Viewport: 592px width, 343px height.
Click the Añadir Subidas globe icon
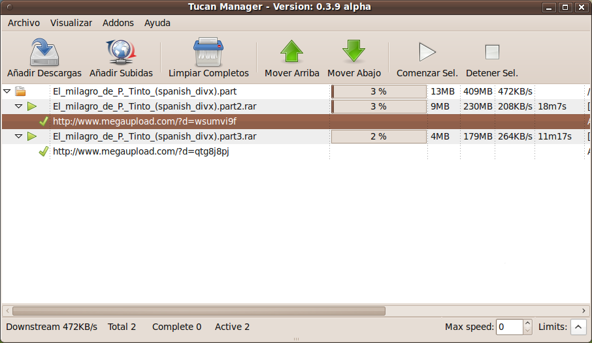coord(121,52)
